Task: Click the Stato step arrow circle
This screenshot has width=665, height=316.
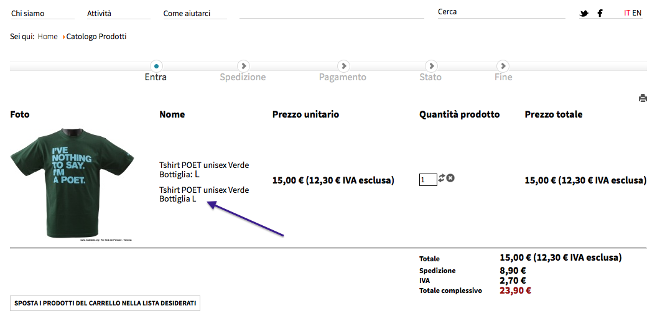Action: (430, 65)
